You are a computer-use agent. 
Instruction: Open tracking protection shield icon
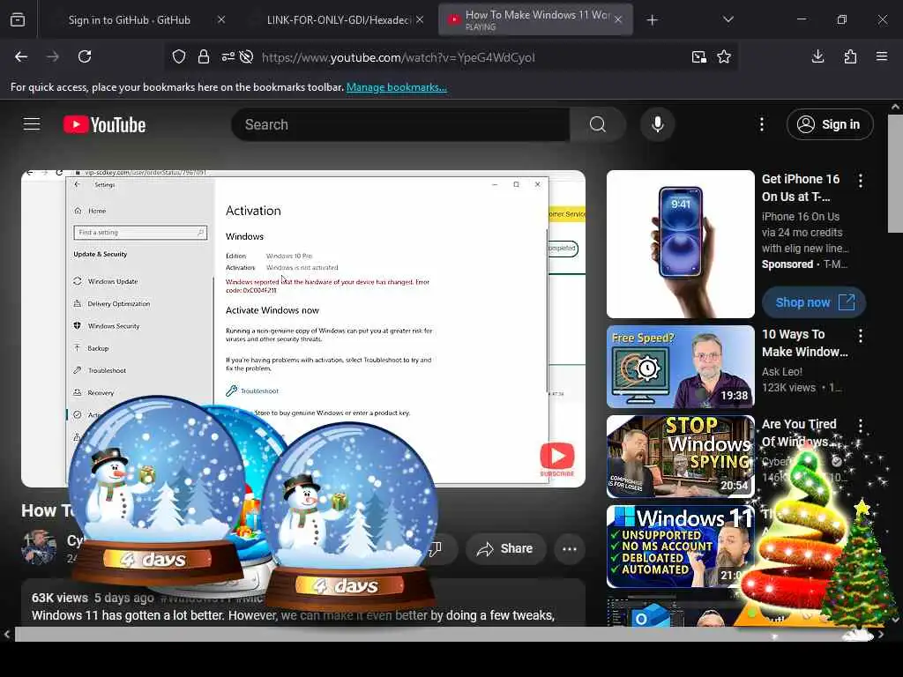tap(179, 57)
